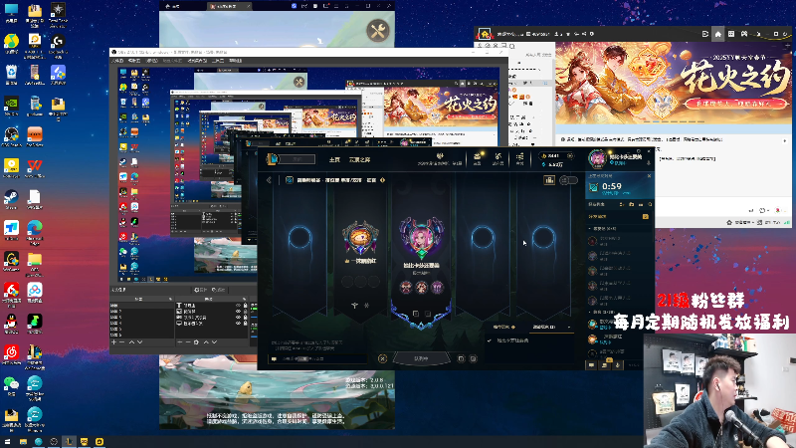
Task: Open YY window grid icon
Action: point(731,34)
